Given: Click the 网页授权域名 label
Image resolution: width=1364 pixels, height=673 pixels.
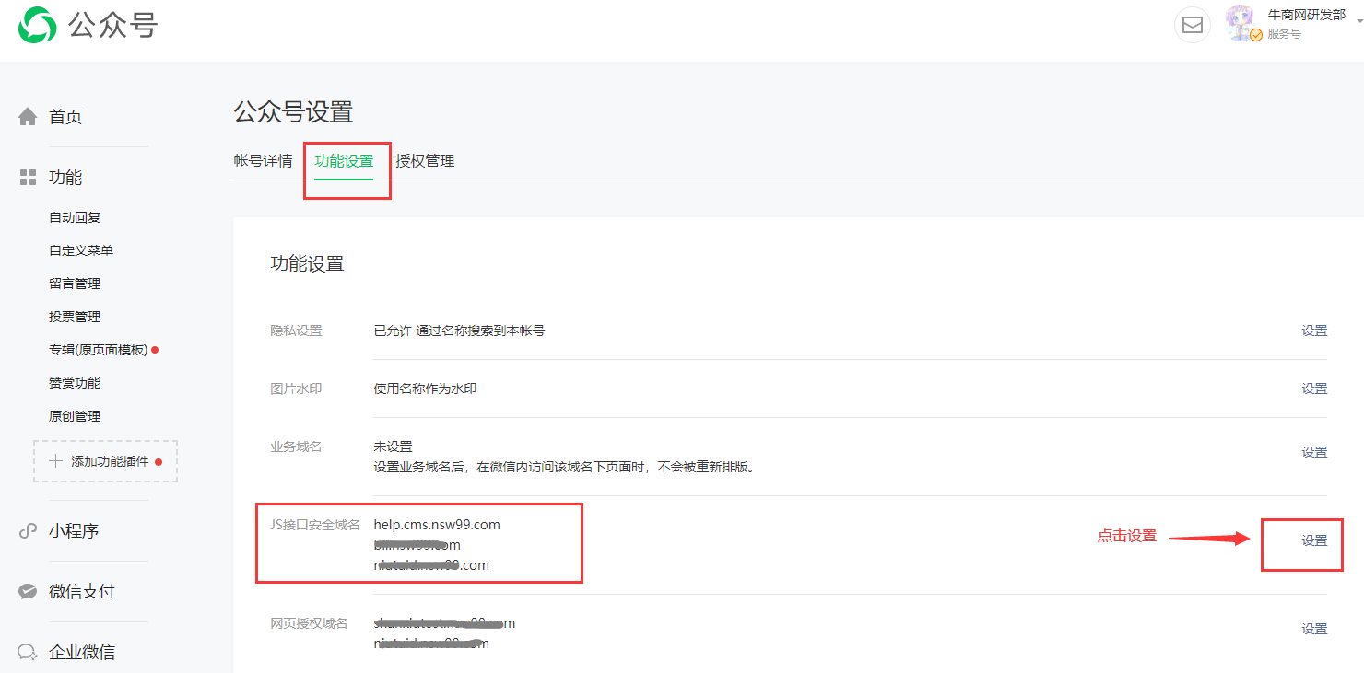Looking at the screenshot, I should pos(309,623).
